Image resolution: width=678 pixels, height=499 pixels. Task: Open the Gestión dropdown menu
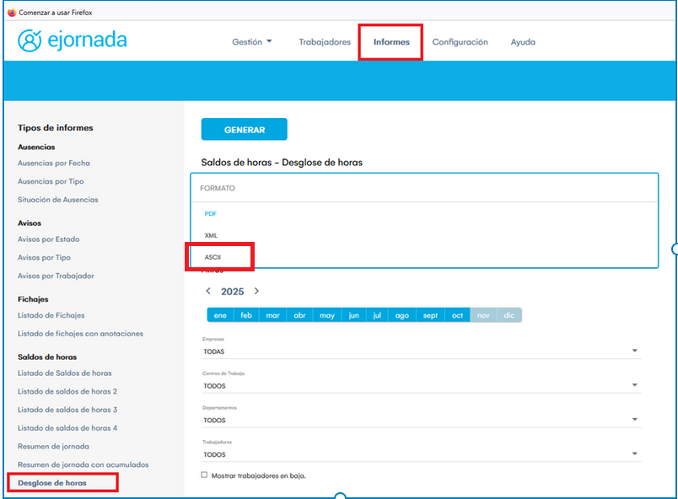point(251,42)
